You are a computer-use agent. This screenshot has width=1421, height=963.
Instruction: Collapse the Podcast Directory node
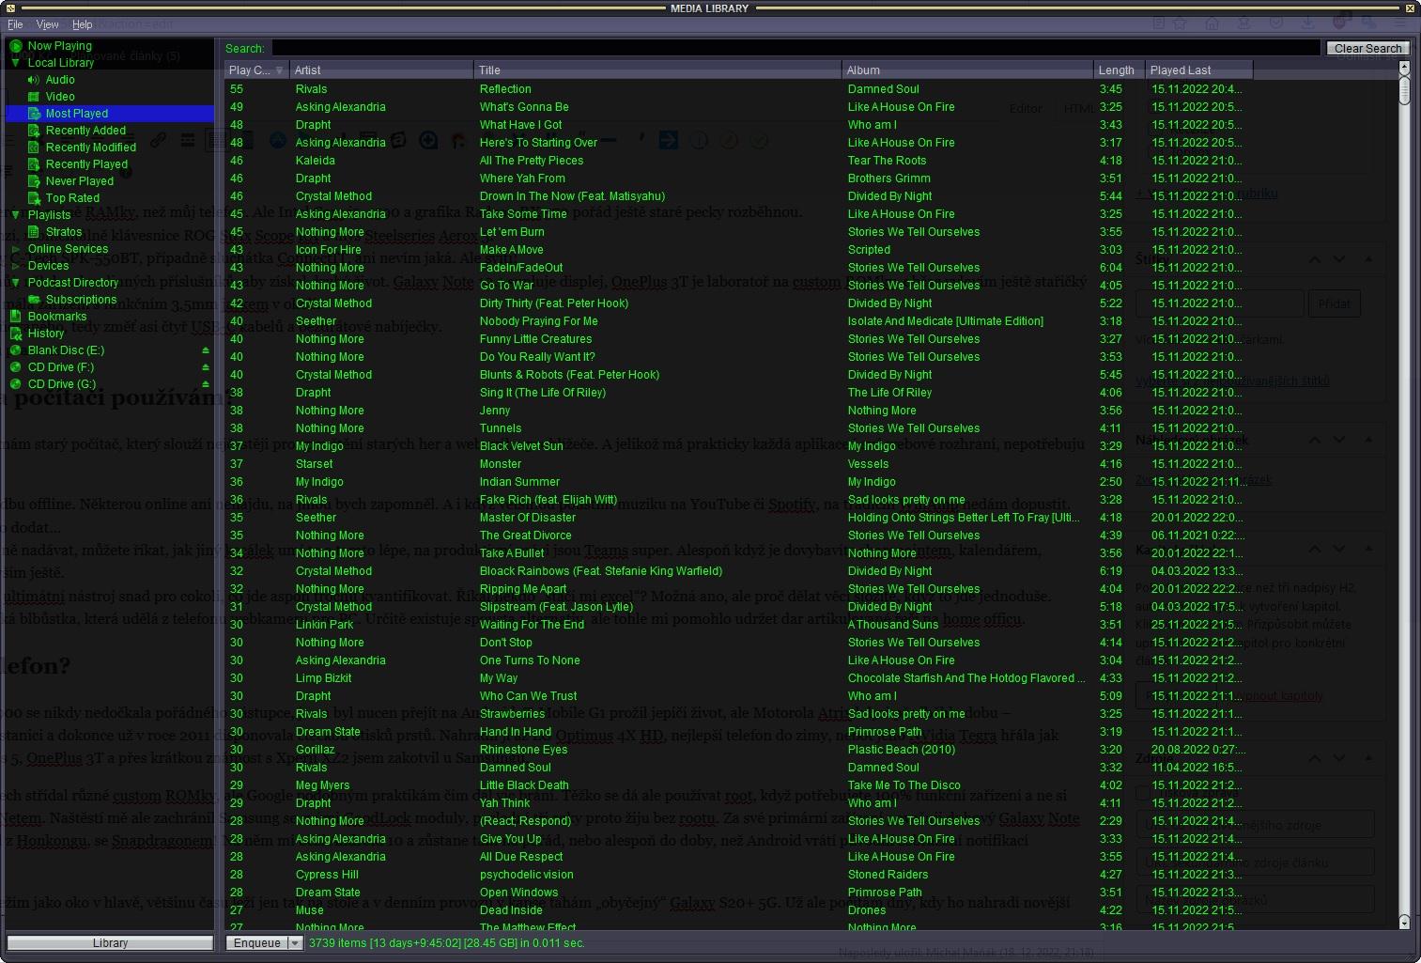click(16, 282)
